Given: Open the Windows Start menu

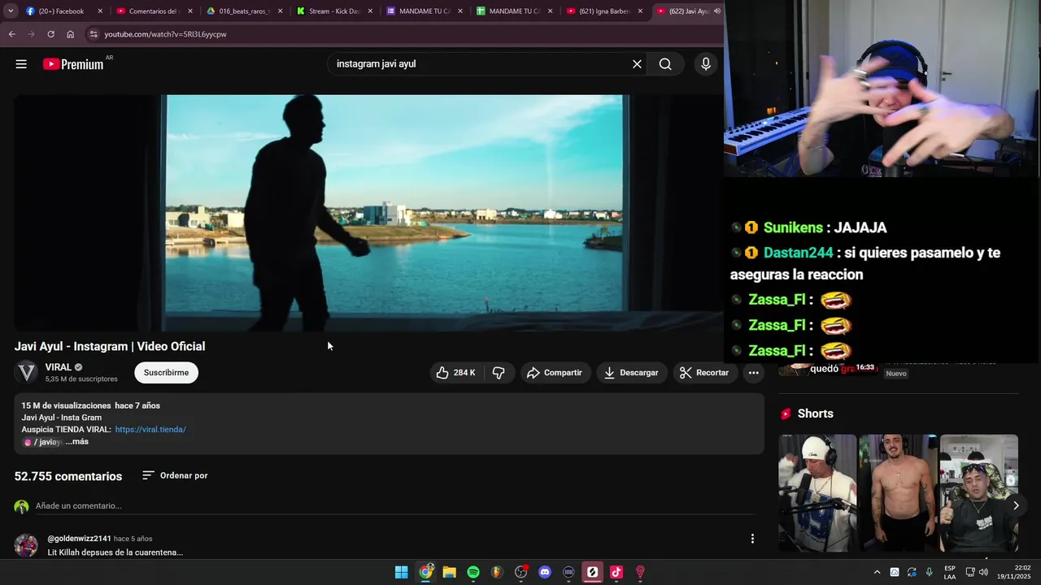Looking at the screenshot, I should coord(401,572).
